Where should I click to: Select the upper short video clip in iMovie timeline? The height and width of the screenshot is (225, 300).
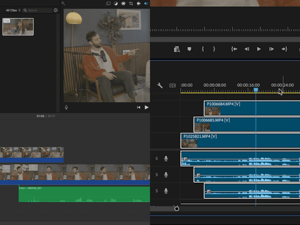(32, 155)
